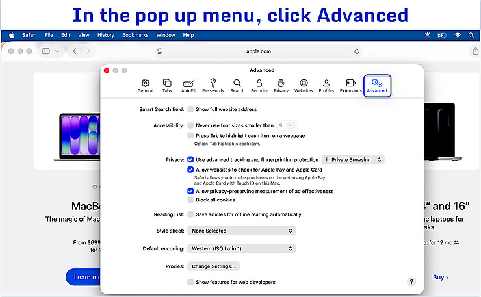Open the Window menu
Screen dimensions: 481x297
point(166,35)
